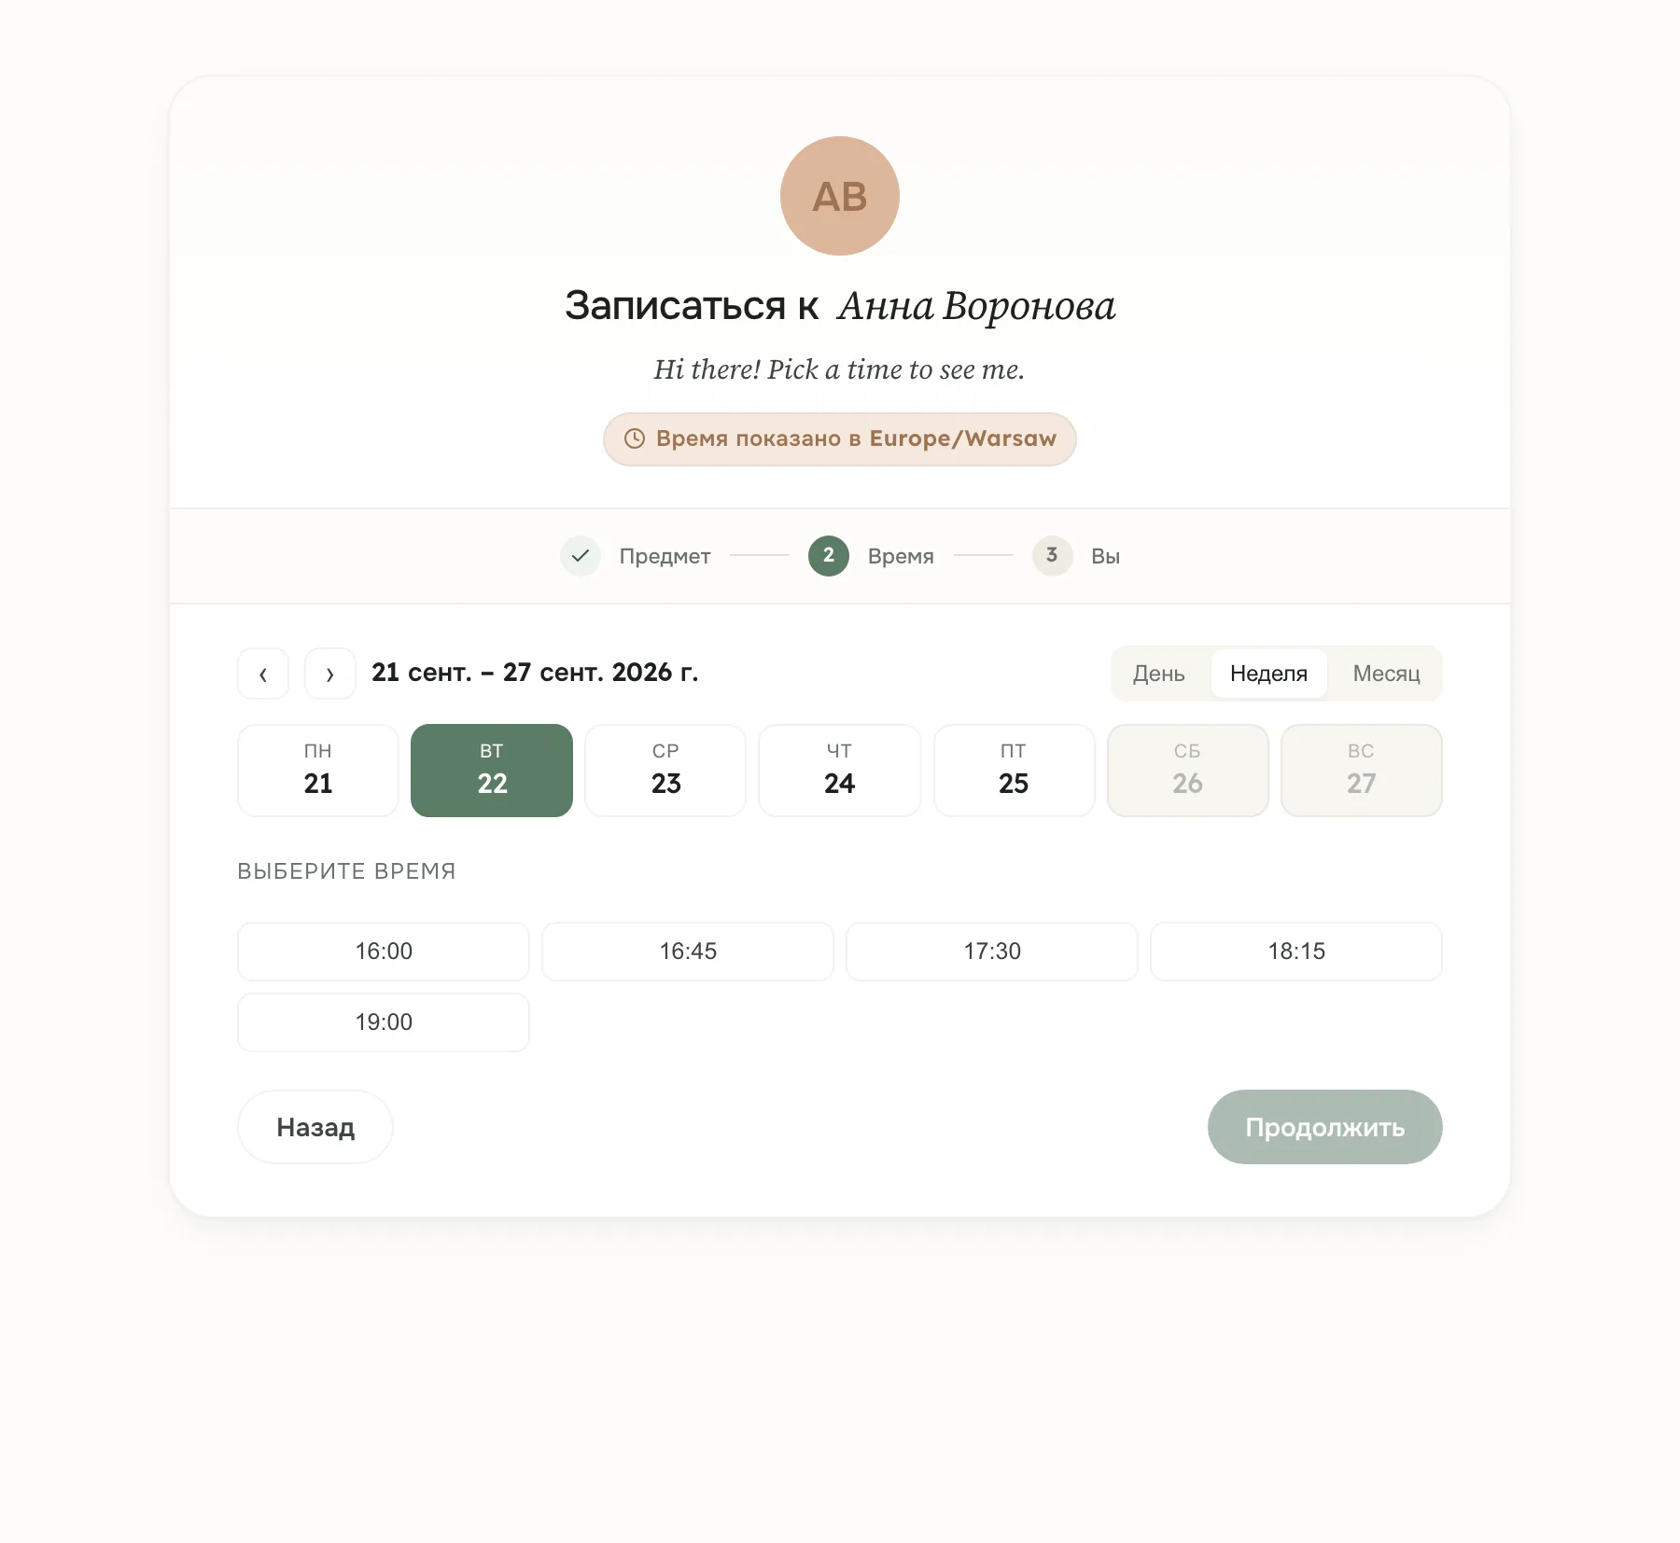Choose the 16:45 time slot
Screen dimensions: 1680x1543
688,952
